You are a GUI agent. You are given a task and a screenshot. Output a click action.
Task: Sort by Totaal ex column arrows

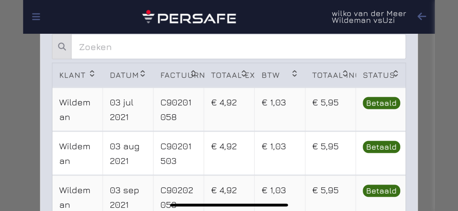pyautogui.click(x=244, y=74)
